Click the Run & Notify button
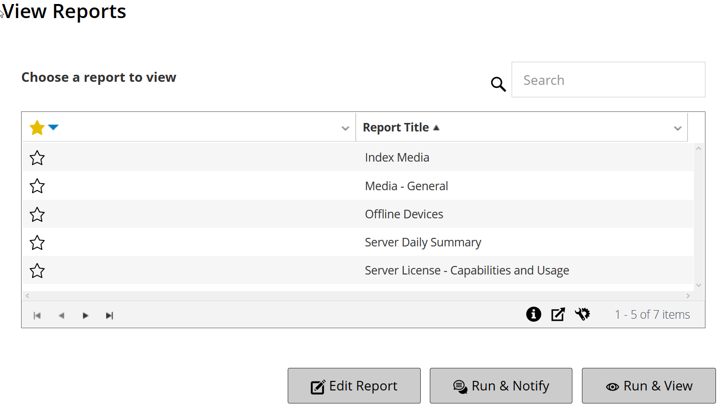718x406 pixels. point(501,386)
